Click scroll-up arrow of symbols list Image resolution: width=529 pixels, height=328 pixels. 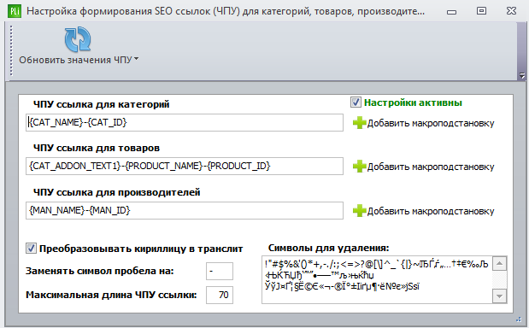pyautogui.click(x=499, y=263)
